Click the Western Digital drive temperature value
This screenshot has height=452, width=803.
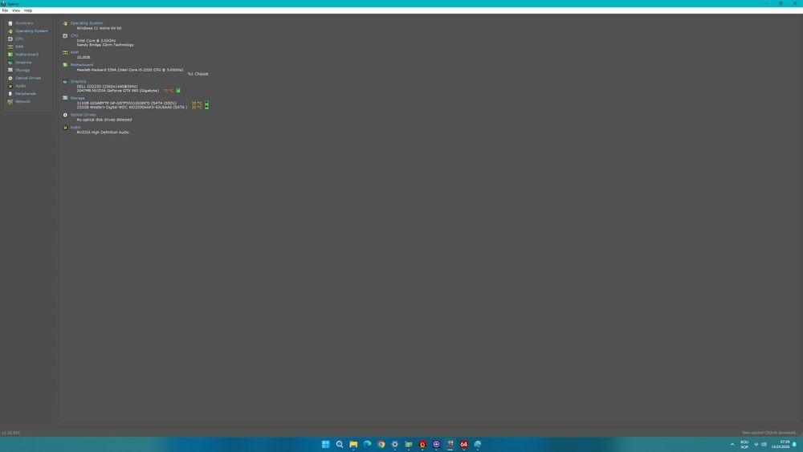[197, 107]
